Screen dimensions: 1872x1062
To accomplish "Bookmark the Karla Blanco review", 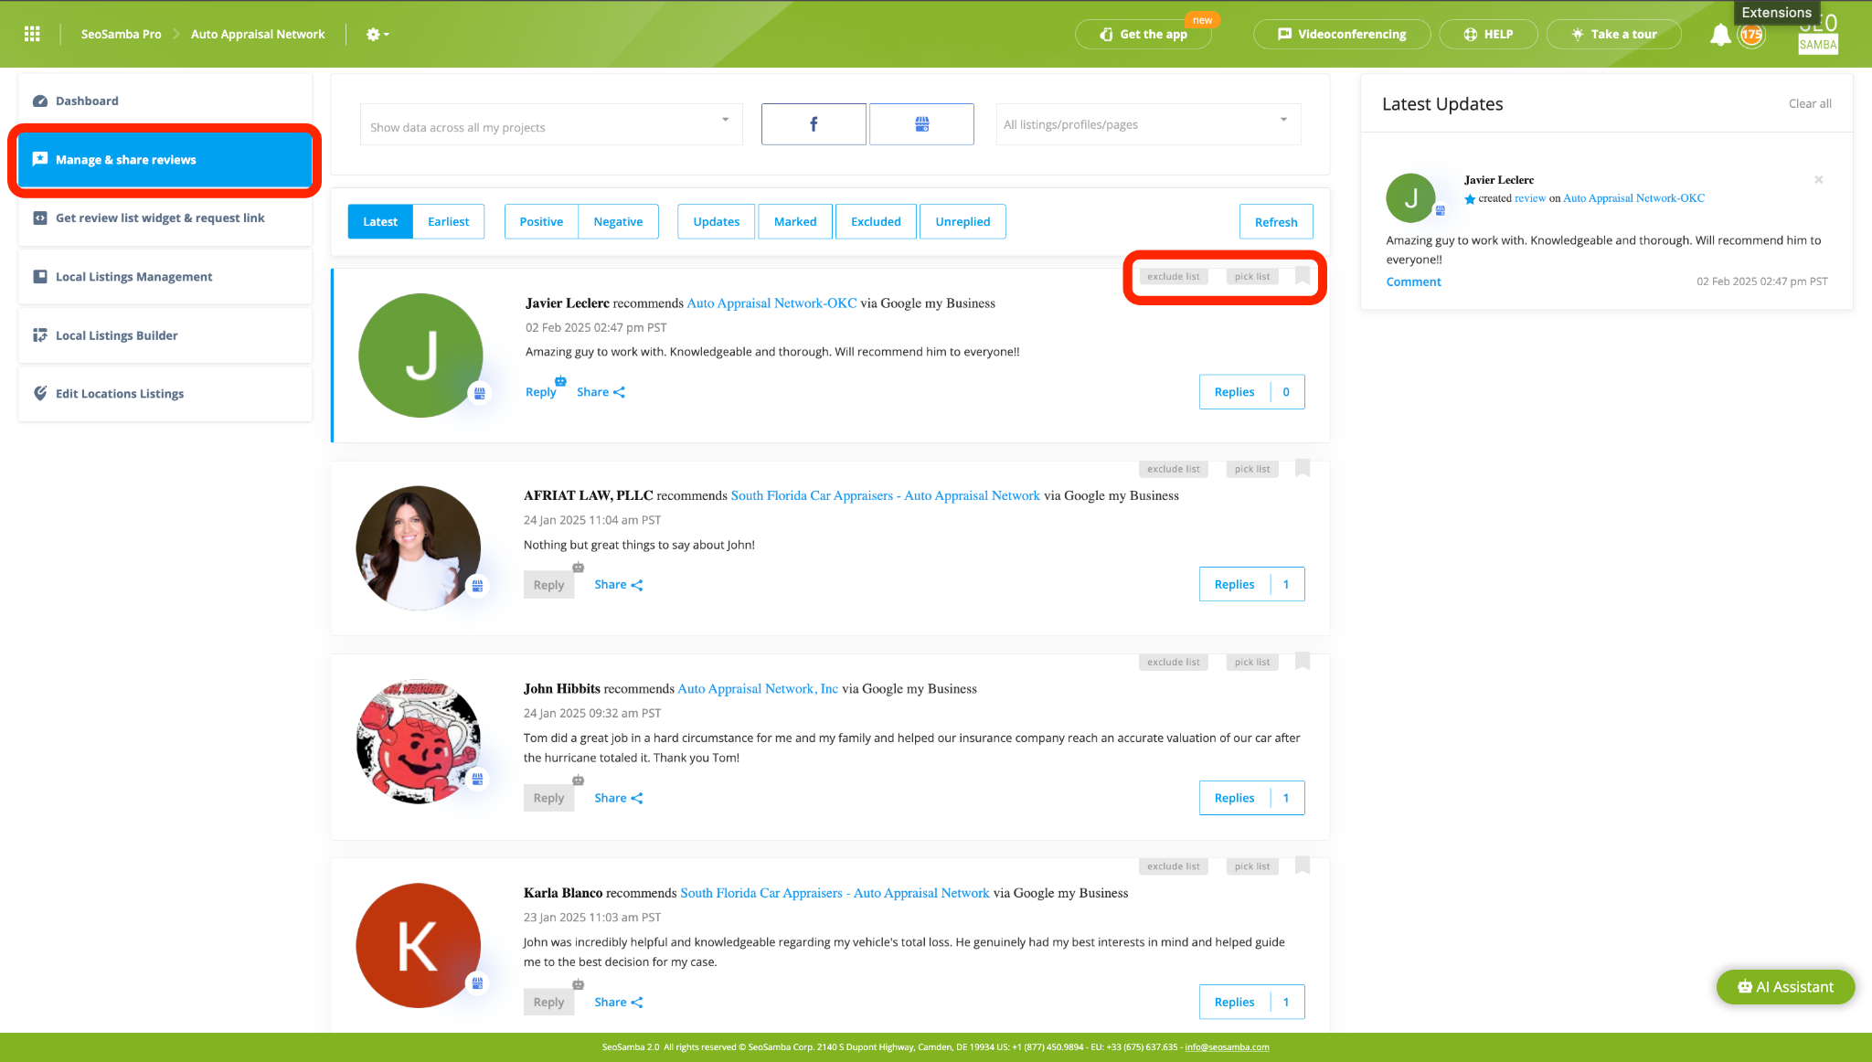I will tap(1303, 866).
